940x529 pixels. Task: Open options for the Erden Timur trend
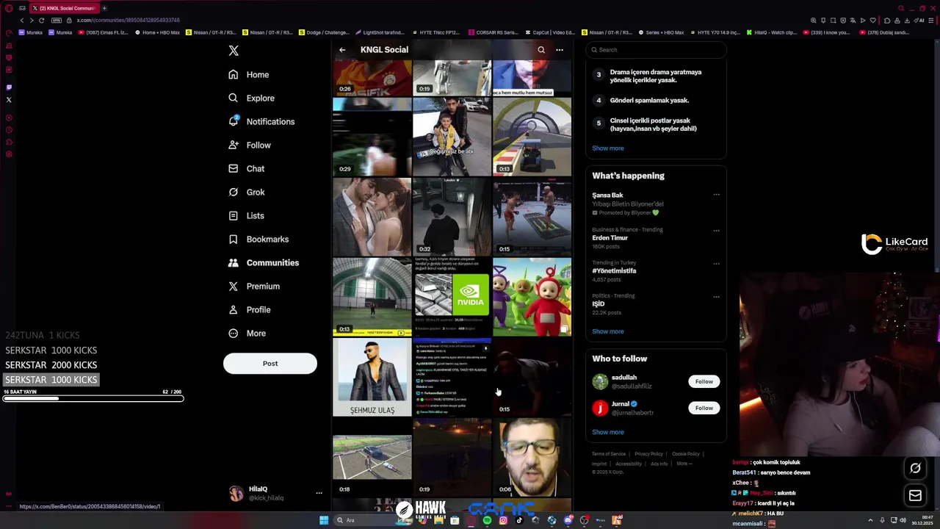717,230
